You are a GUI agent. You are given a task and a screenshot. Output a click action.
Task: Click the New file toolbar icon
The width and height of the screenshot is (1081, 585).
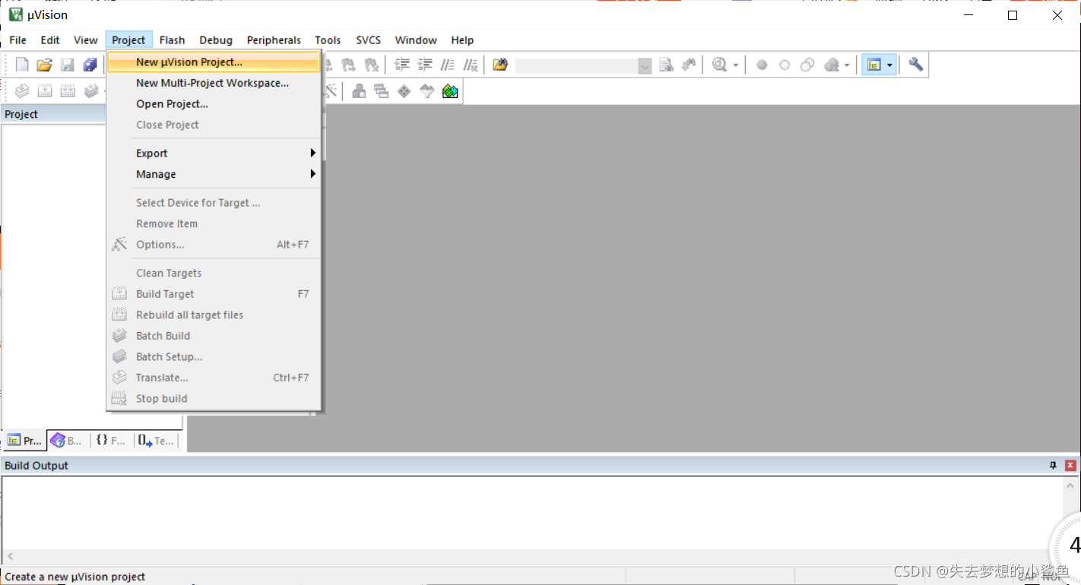click(x=22, y=65)
